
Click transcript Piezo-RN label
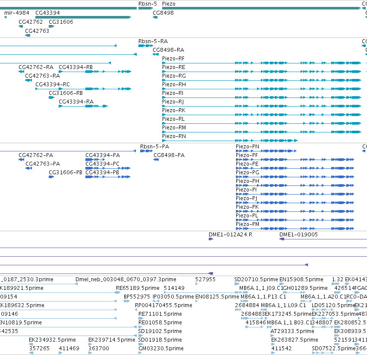(174, 136)
